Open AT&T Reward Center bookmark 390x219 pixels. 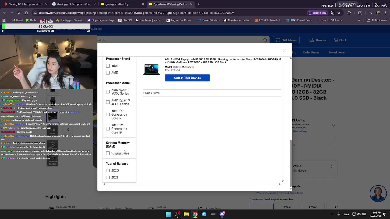click(300, 20)
